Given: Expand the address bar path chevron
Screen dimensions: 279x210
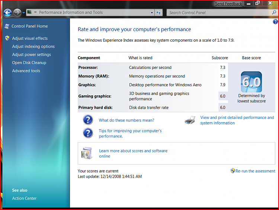Looking at the screenshot, I should click(35, 12).
